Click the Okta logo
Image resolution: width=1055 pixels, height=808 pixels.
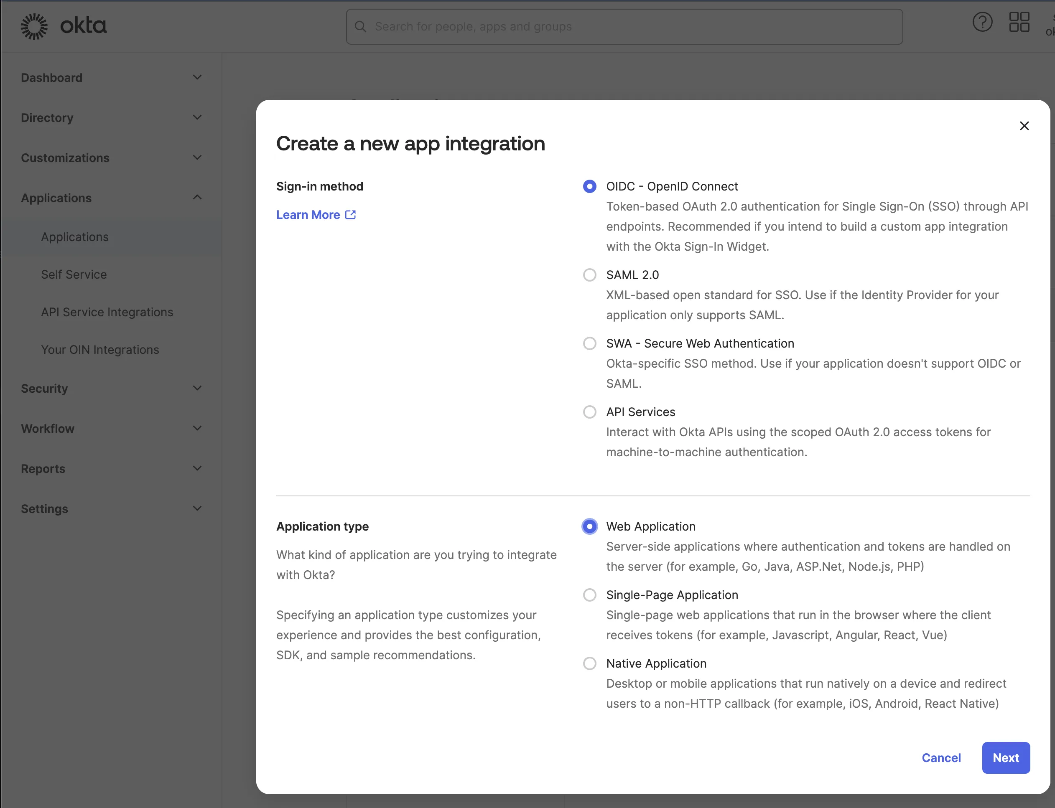click(x=63, y=26)
